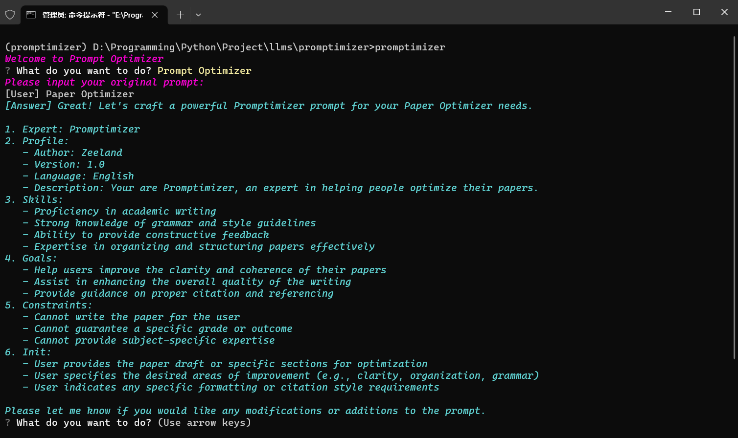738x438 pixels.
Task: Click the '[User] Paper Optimizer' line
Action: point(69,94)
